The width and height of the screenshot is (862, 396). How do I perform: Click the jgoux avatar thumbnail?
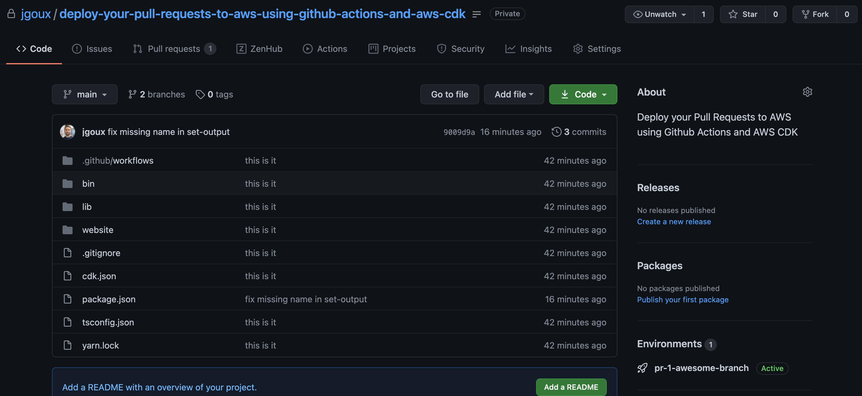pos(68,132)
